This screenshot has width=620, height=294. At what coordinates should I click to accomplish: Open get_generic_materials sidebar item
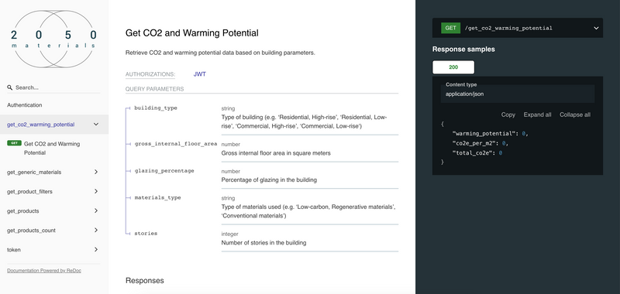(34, 172)
